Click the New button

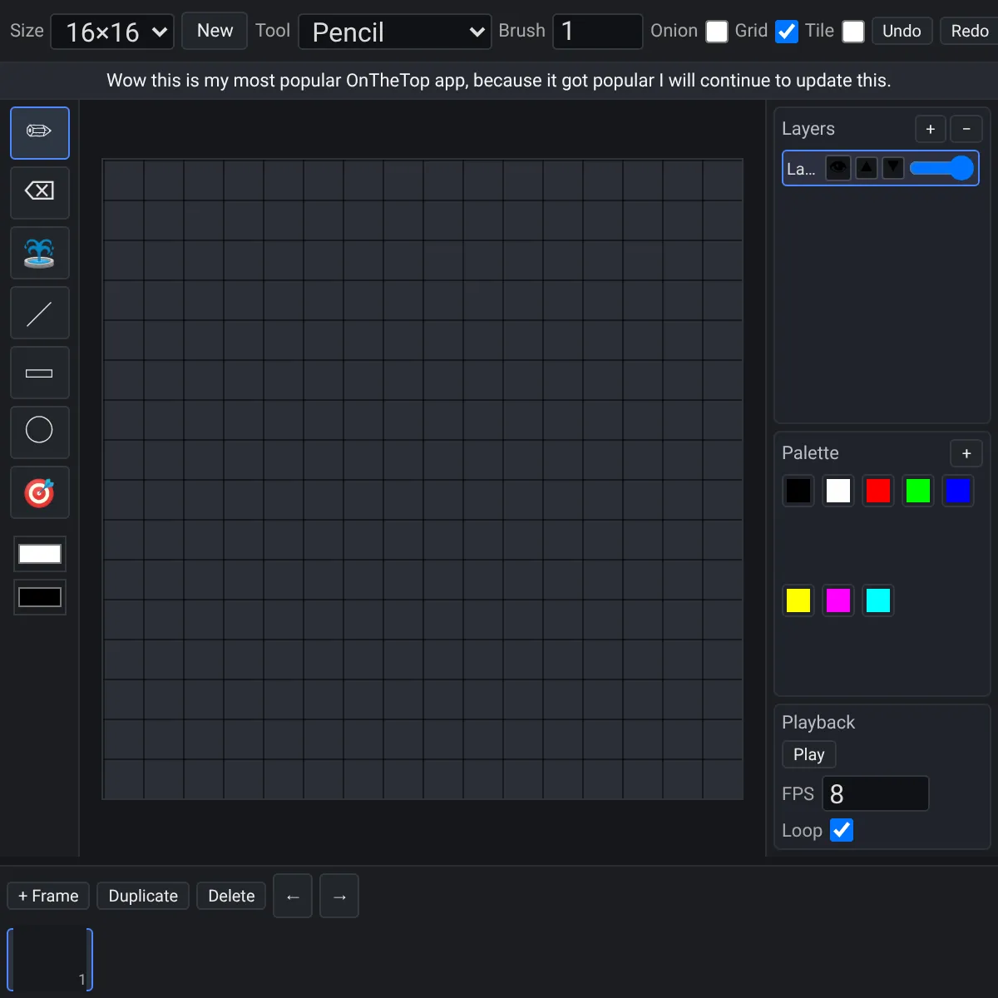point(215,31)
